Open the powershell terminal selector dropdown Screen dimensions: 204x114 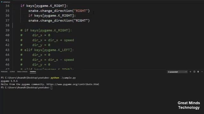point(177,72)
